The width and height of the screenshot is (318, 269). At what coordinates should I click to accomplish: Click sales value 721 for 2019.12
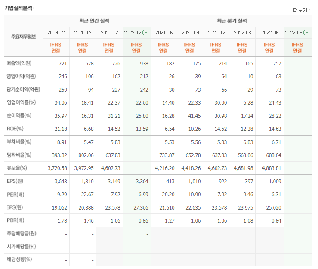63,64
